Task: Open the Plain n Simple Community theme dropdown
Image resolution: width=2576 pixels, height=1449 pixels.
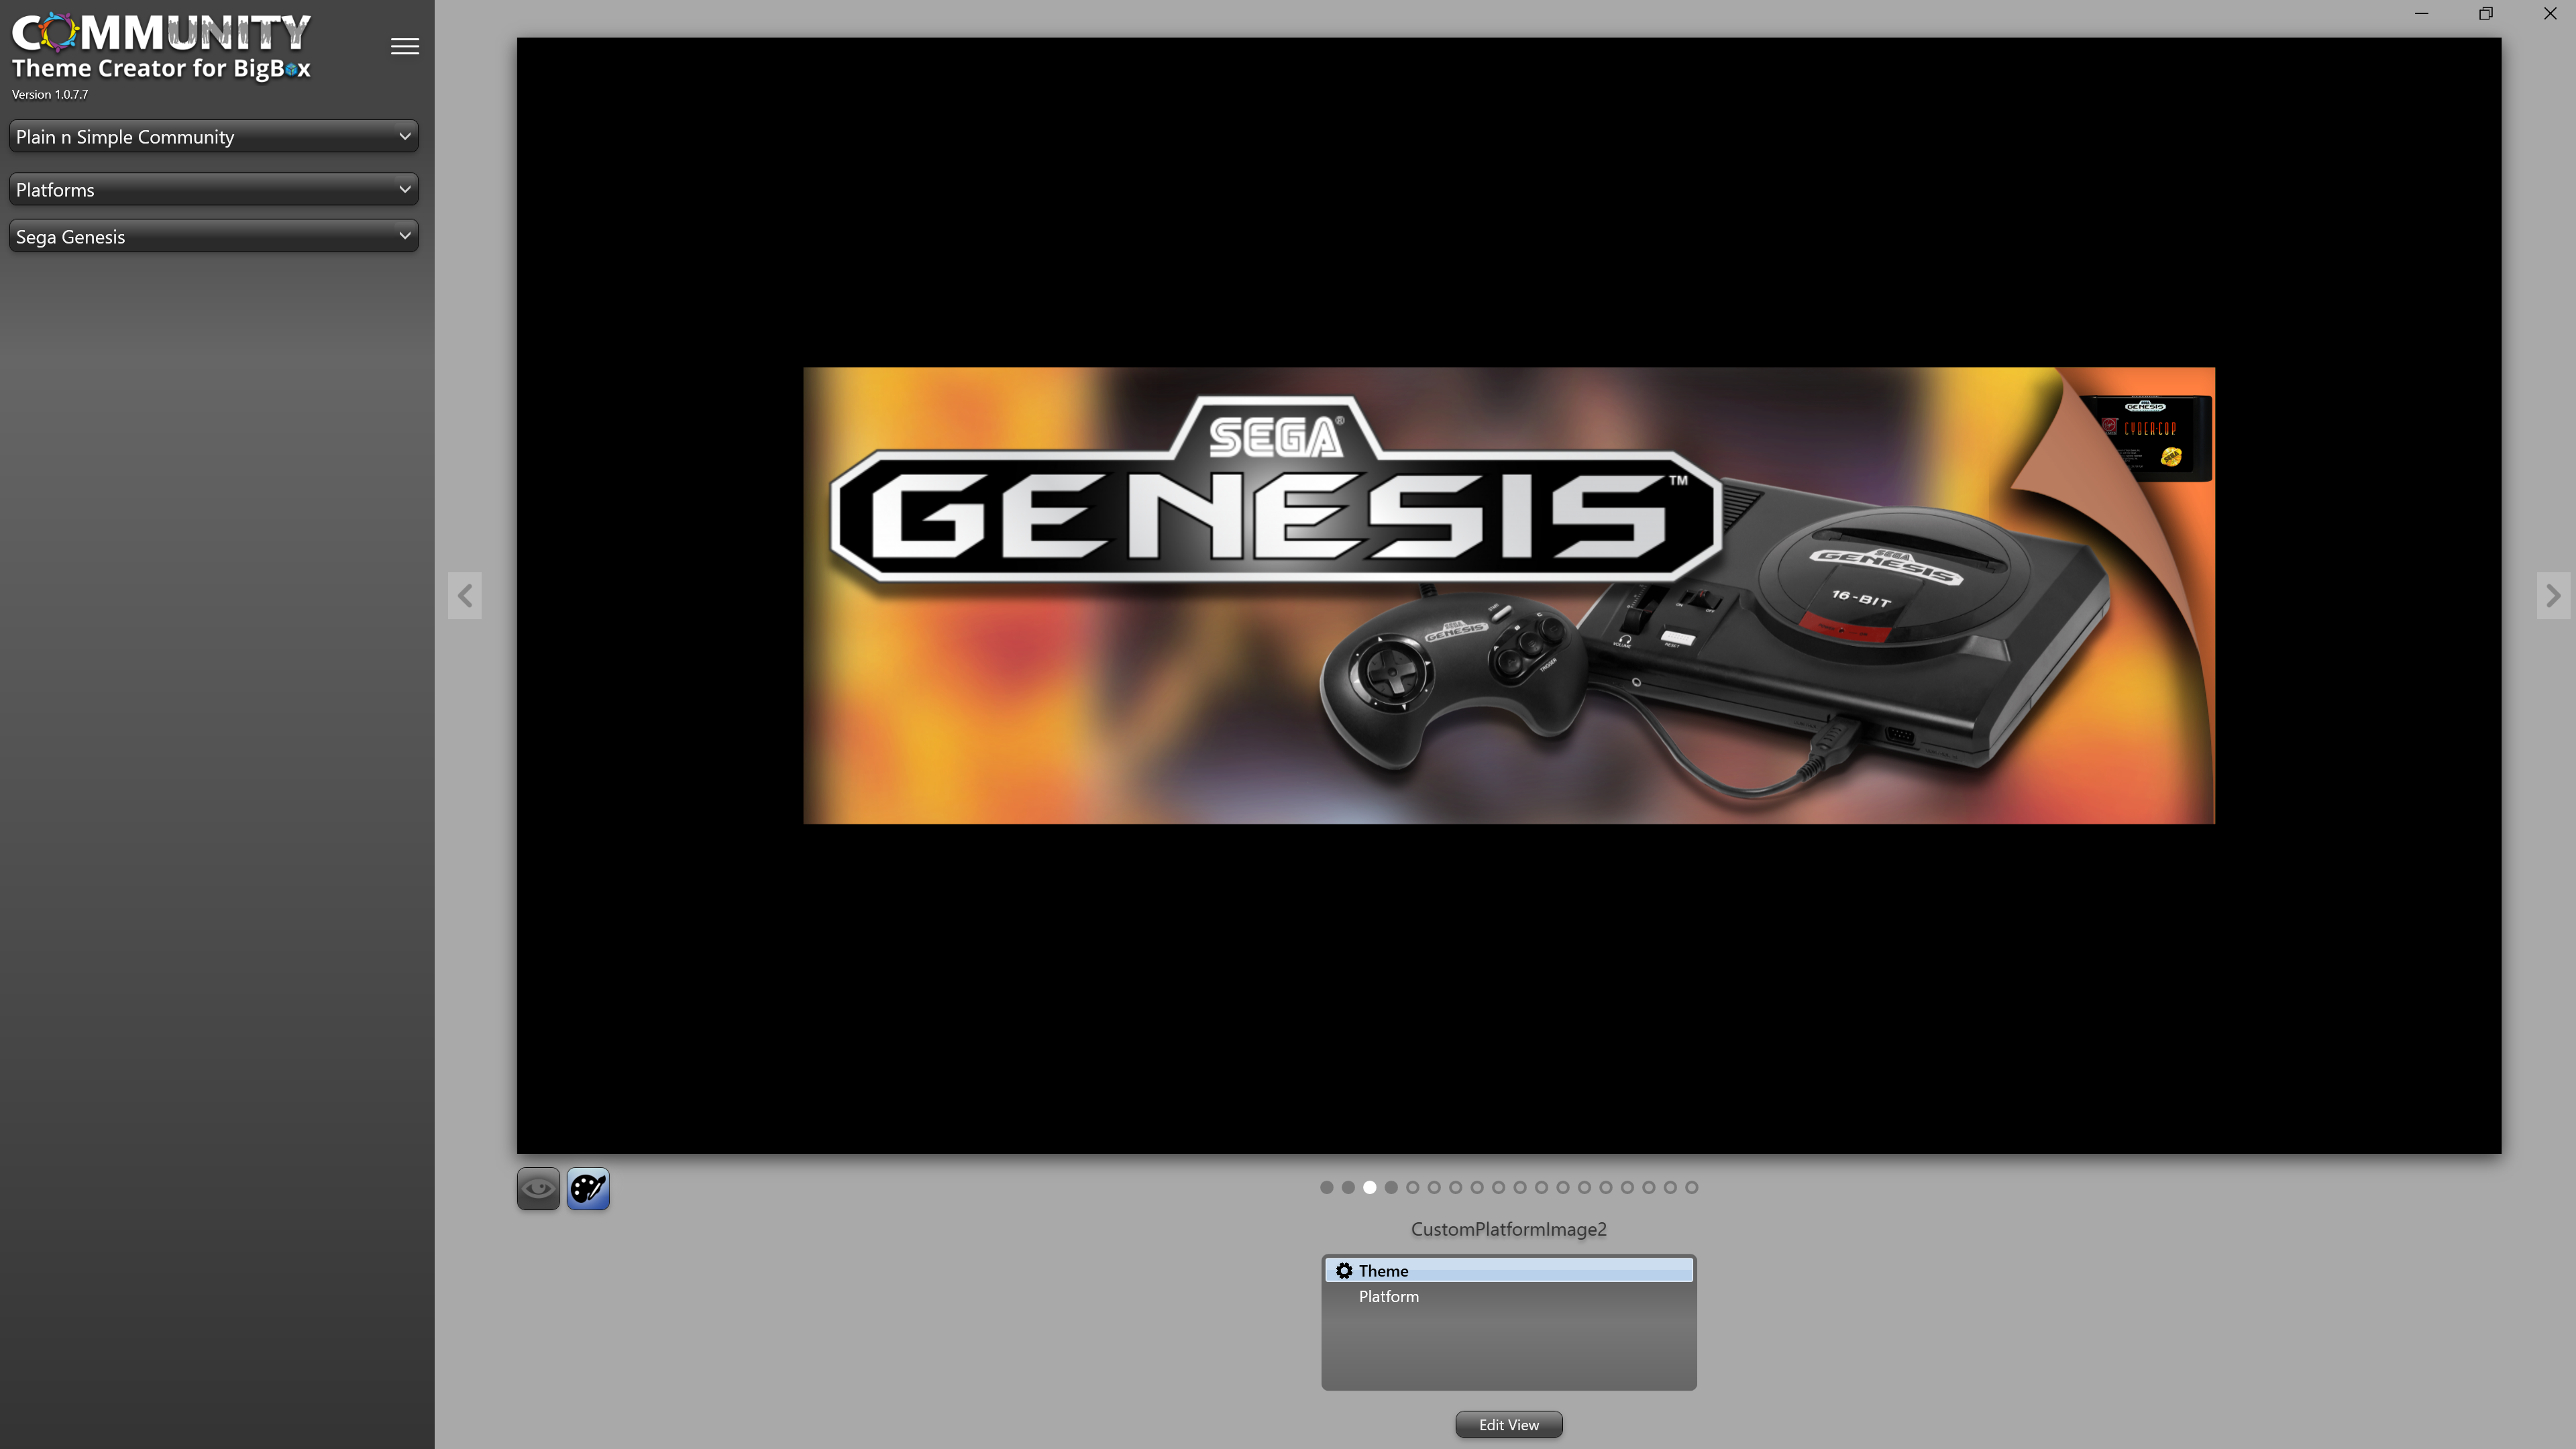Action: pos(214,137)
